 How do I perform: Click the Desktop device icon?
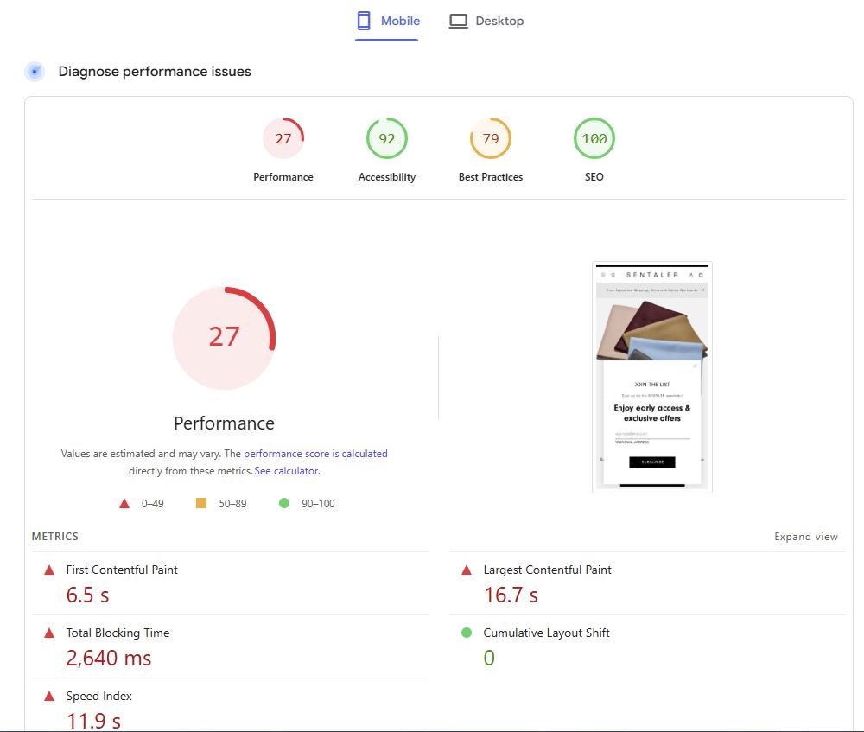click(x=459, y=20)
